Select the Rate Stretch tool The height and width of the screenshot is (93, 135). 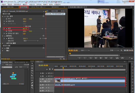(32, 73)
